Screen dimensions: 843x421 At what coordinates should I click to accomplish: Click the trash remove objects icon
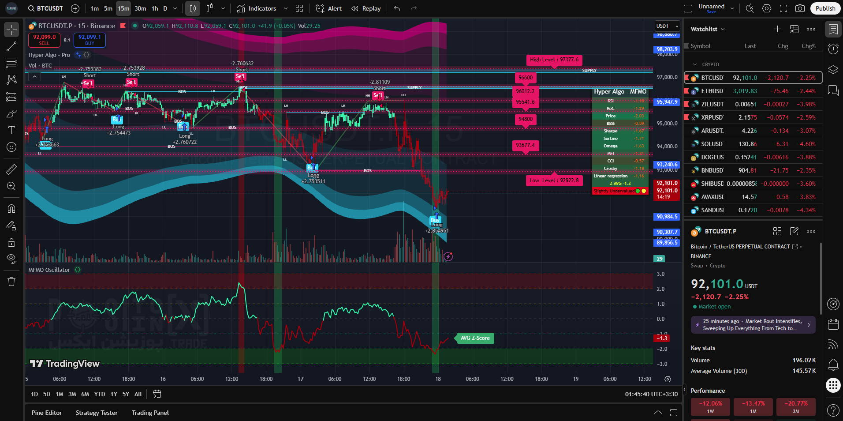(x=11, y=282)
